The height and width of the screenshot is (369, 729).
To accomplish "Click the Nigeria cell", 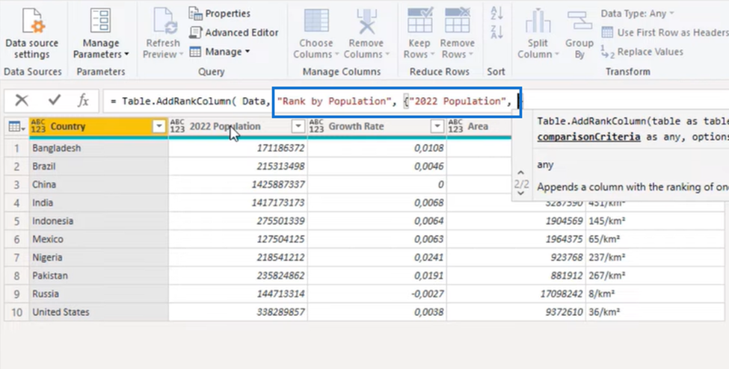I will 99,258.
